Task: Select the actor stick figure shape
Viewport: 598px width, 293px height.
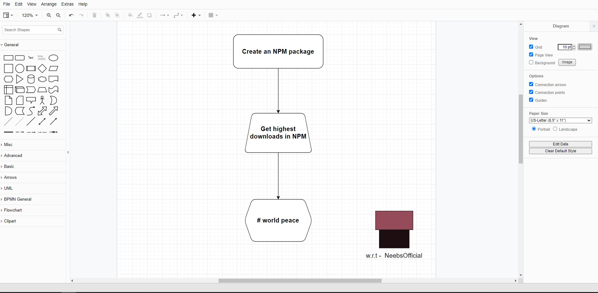Action: tap(42, 100)
